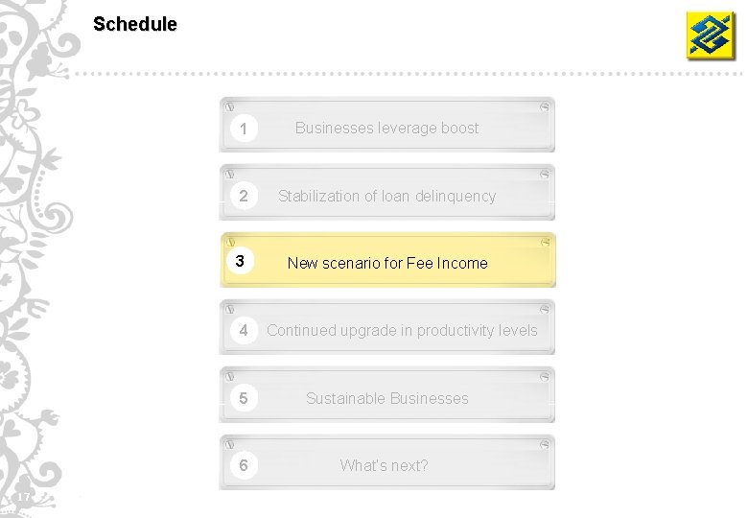Click top-right corner icon of What's next bar
748x518 pixels.
coord(545,444)
